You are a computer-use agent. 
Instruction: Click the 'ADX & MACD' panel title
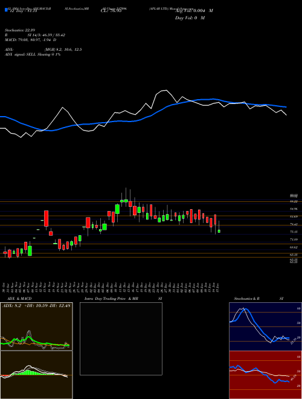coord(19,299)
